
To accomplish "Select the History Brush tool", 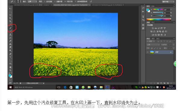I will click(x=10, y=37).
